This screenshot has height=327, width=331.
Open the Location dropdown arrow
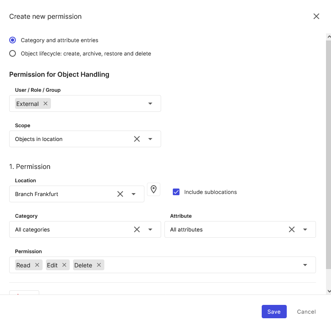tap(134, 194)
